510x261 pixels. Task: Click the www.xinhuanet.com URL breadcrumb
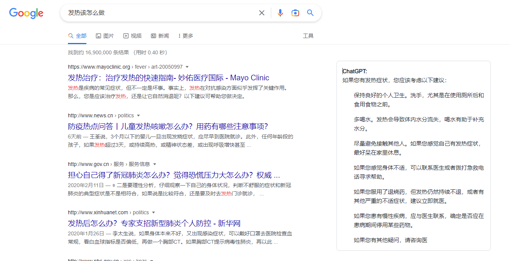click(x=108, y=212)
